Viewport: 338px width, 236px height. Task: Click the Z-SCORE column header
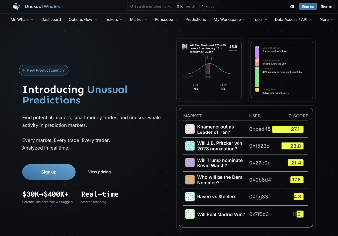coord(298,116)
